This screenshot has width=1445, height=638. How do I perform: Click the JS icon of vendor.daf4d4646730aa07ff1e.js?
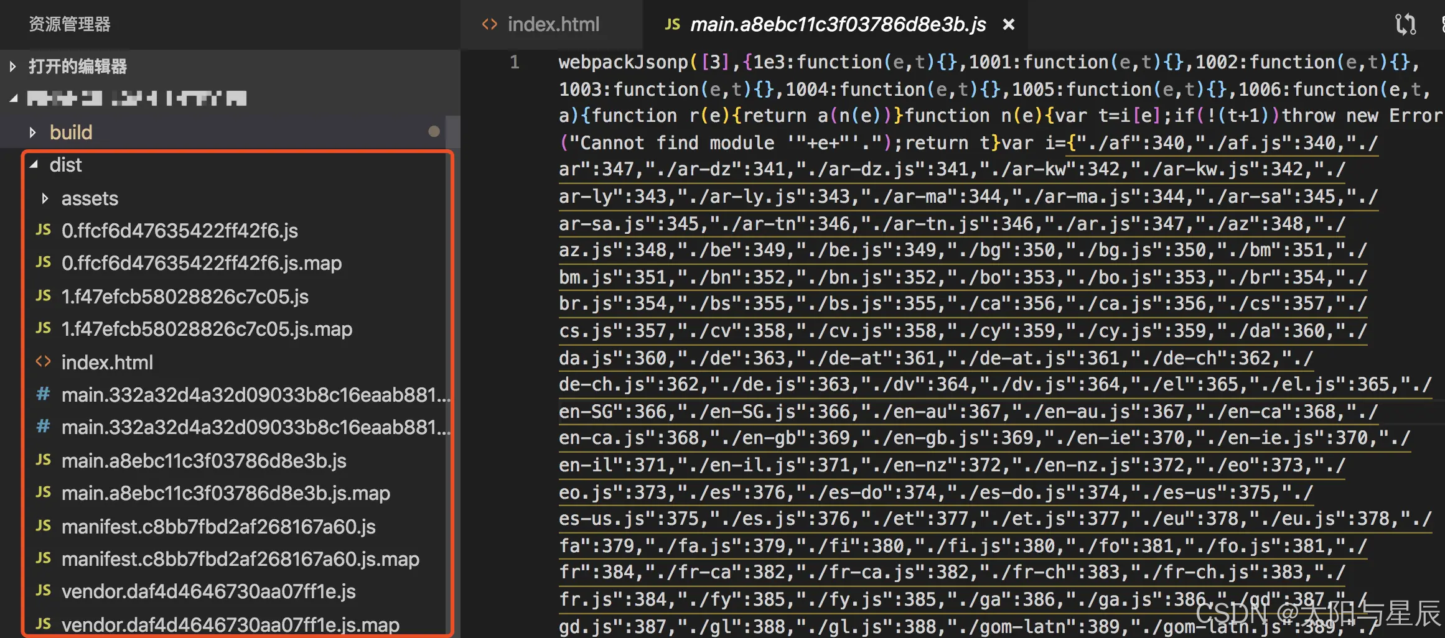tap(44, 590)
